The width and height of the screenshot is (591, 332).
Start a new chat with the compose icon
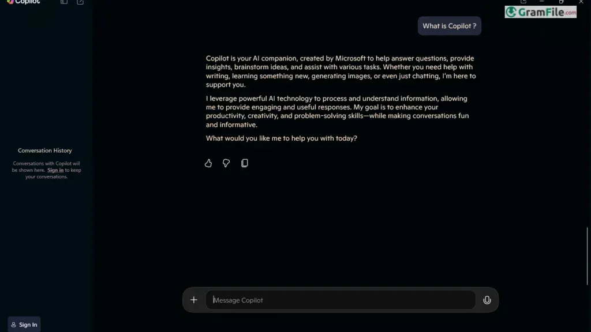click(80, 2)
